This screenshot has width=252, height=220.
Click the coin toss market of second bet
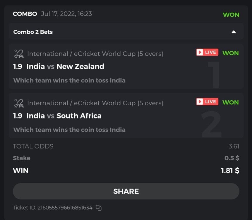(x=69, y=130)
